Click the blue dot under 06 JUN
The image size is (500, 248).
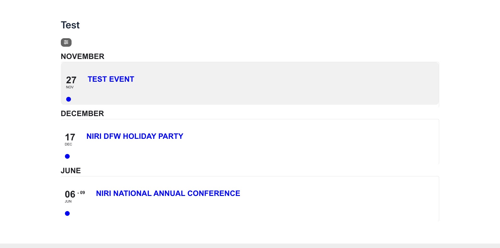(x=67, y=214)
